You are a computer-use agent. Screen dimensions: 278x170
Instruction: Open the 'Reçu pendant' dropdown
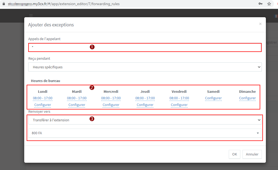click(x=145, y=67)
